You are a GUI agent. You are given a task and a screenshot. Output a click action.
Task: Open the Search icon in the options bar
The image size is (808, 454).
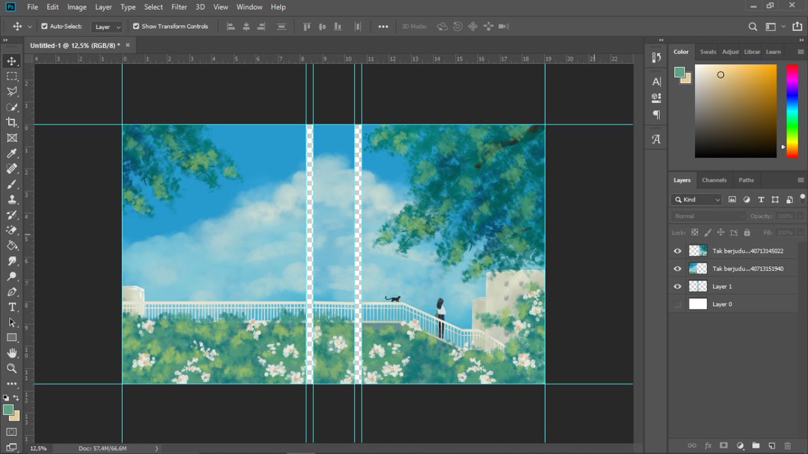(753, 26)
